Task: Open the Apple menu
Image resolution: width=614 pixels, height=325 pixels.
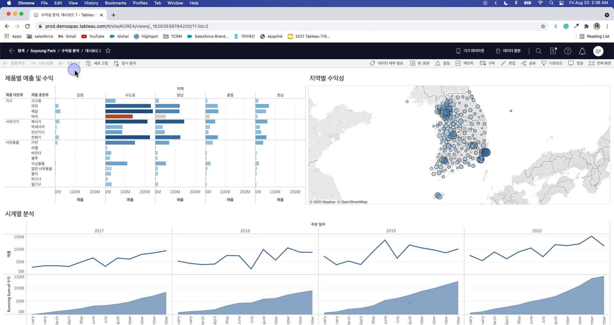Action: [9, 3]
